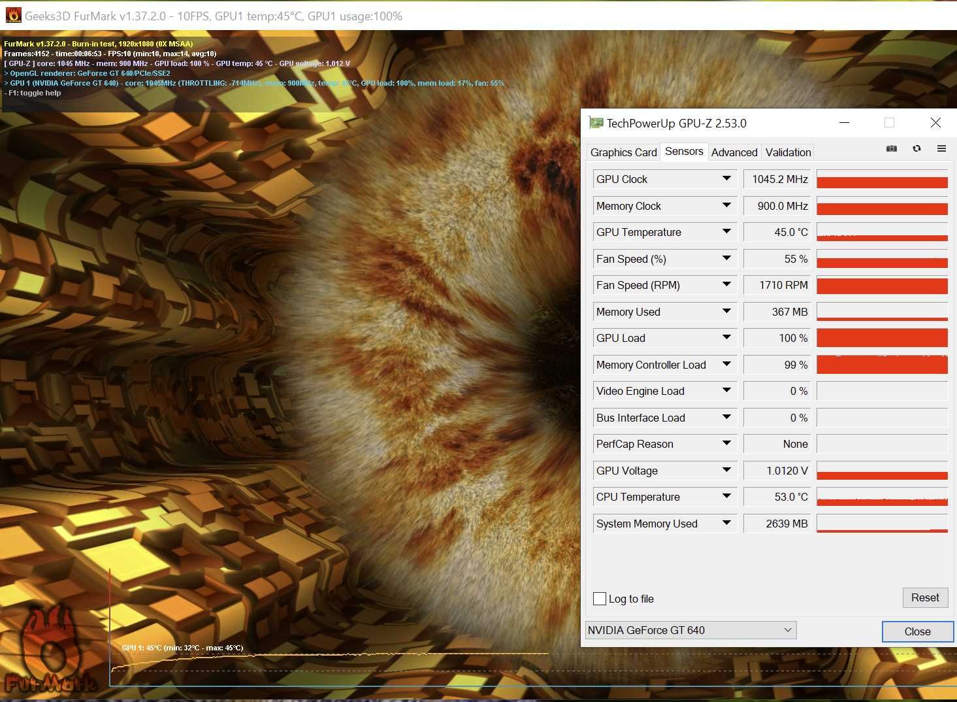The height and width of the screenshot is (702, 957).
Task: Click the GPU Clock history graph
Action: coord(882,179)
